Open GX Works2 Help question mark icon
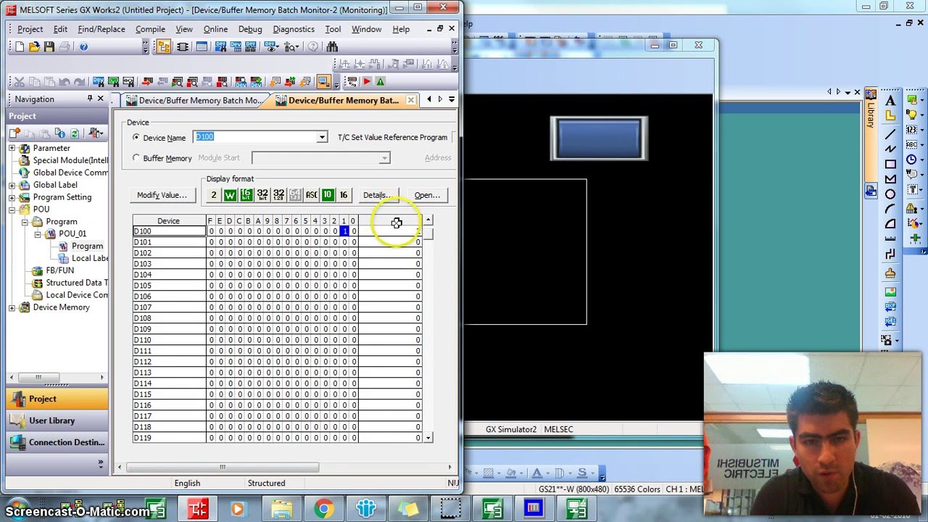 (83, 46)
